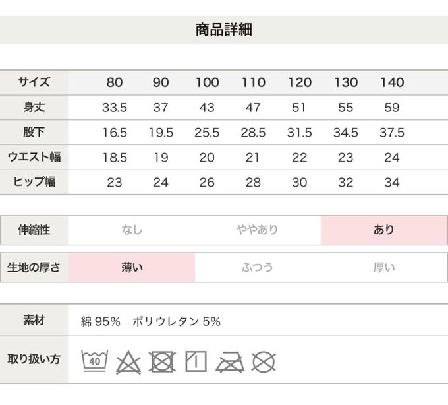Click the do-not-bleach triangle icon
The image size is (448, 405).
pyautogui.click(x=128, y=361)
